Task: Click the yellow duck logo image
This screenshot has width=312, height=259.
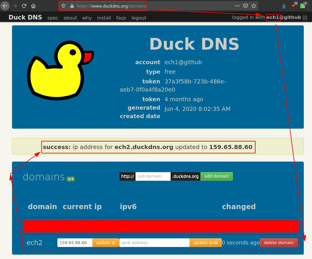Action: (x=60, y=70)
